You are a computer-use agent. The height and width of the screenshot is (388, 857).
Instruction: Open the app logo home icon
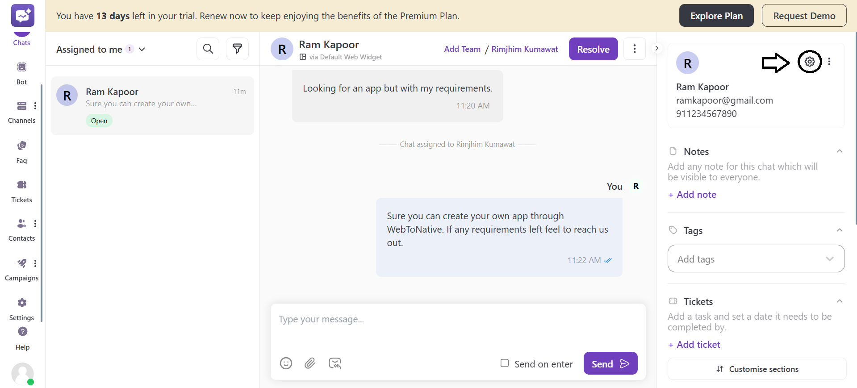[x=23, y=16]
